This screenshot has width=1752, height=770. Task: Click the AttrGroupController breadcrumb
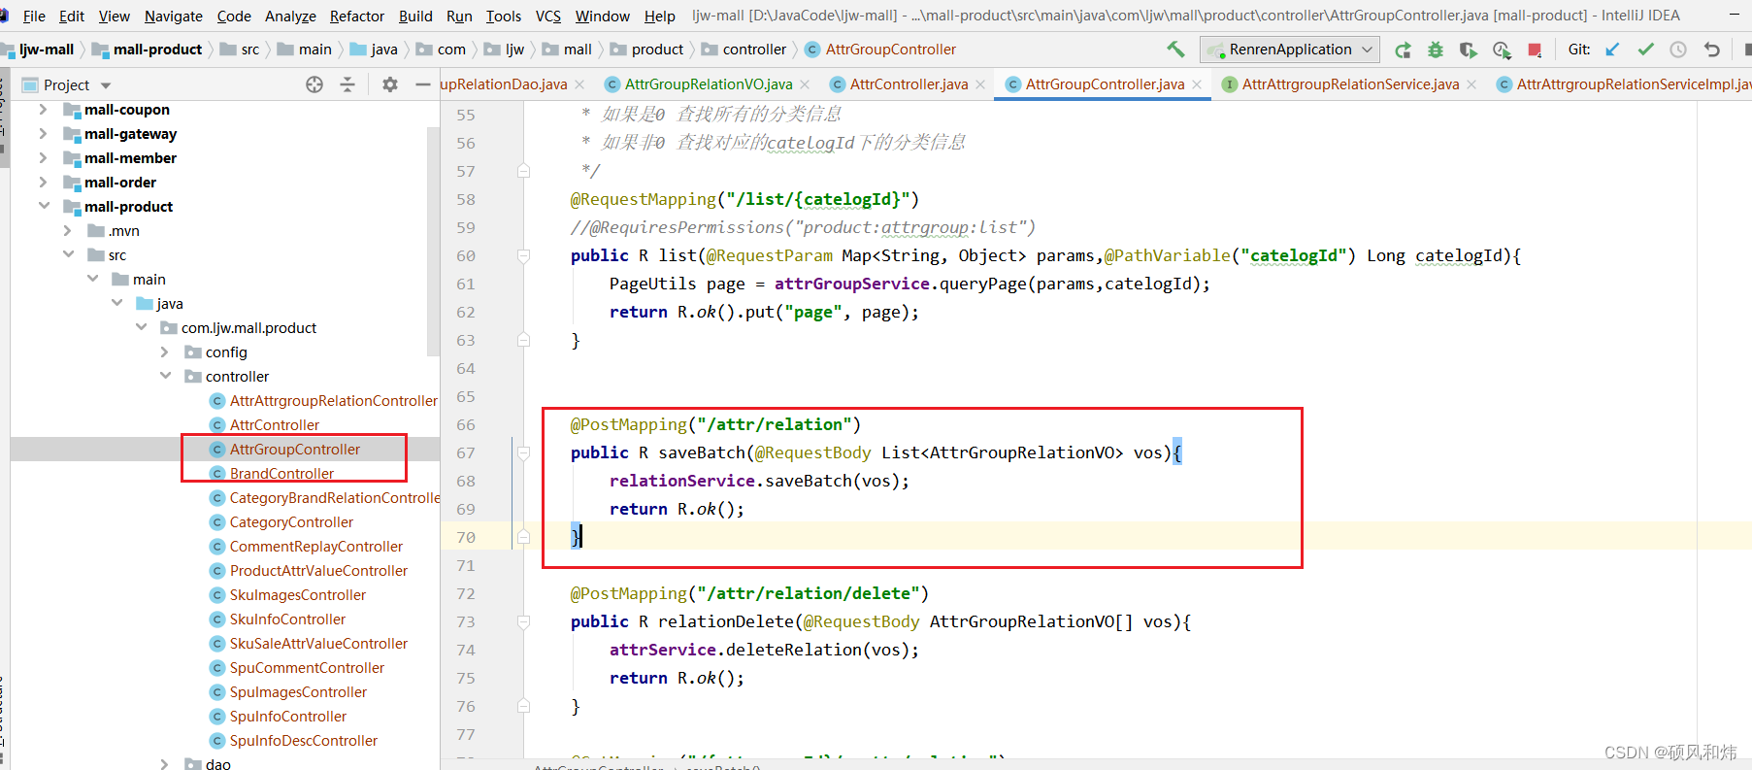(890, 50)
